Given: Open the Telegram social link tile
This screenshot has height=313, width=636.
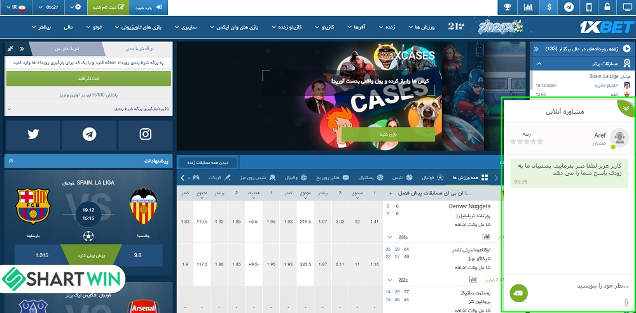Looking at the screenshot, I should (89, 135).
